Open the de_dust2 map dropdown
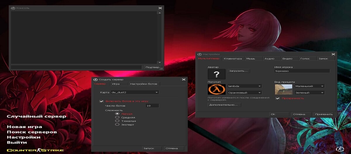This screenshot has width=351, height=154. (135, 92)
